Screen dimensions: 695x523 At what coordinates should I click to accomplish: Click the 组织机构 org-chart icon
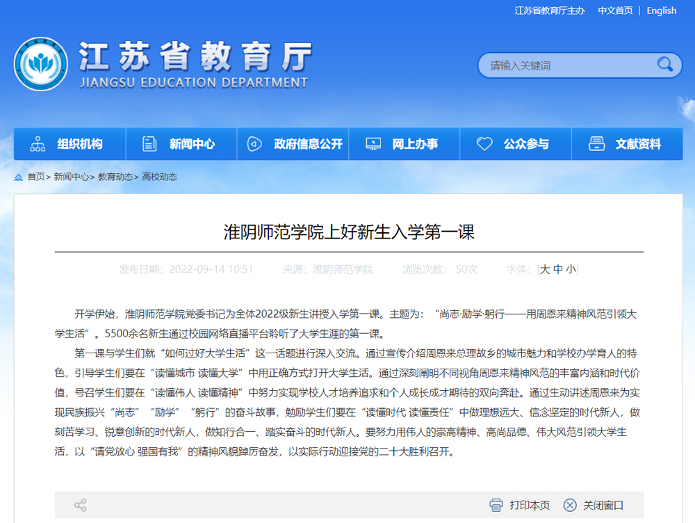tap(38, 144)
